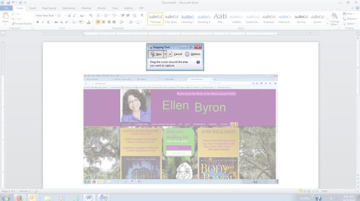
Task: Open the font name dropdown
Action: pos(44,15)
